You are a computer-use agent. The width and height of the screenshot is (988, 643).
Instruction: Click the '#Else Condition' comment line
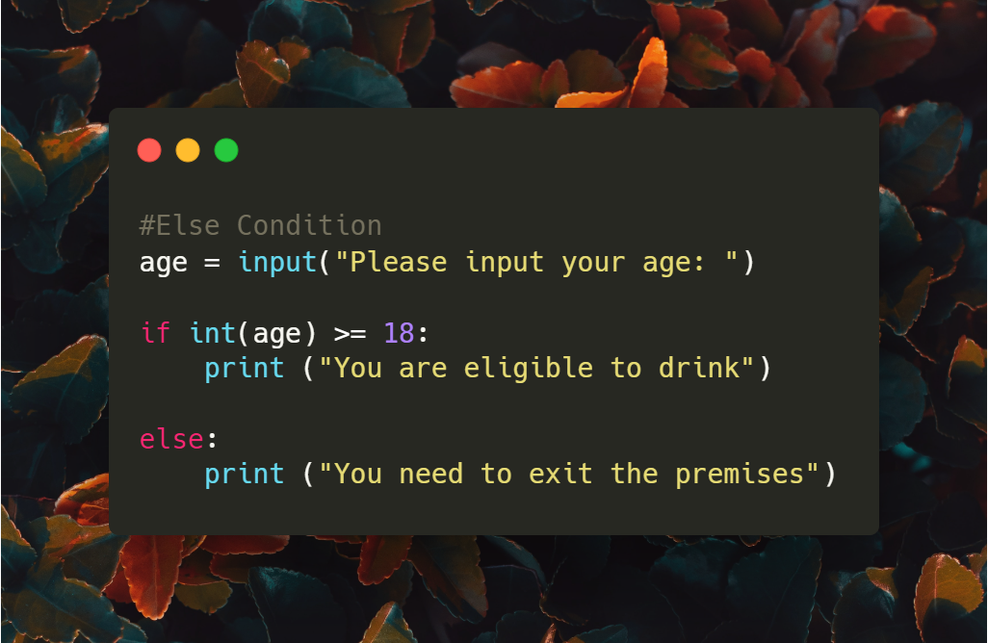(260, 225)
